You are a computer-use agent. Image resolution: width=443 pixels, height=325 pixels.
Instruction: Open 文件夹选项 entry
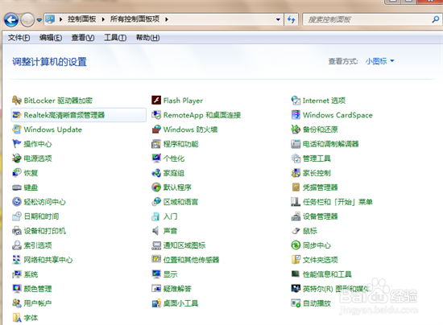(x=321, y=260)
